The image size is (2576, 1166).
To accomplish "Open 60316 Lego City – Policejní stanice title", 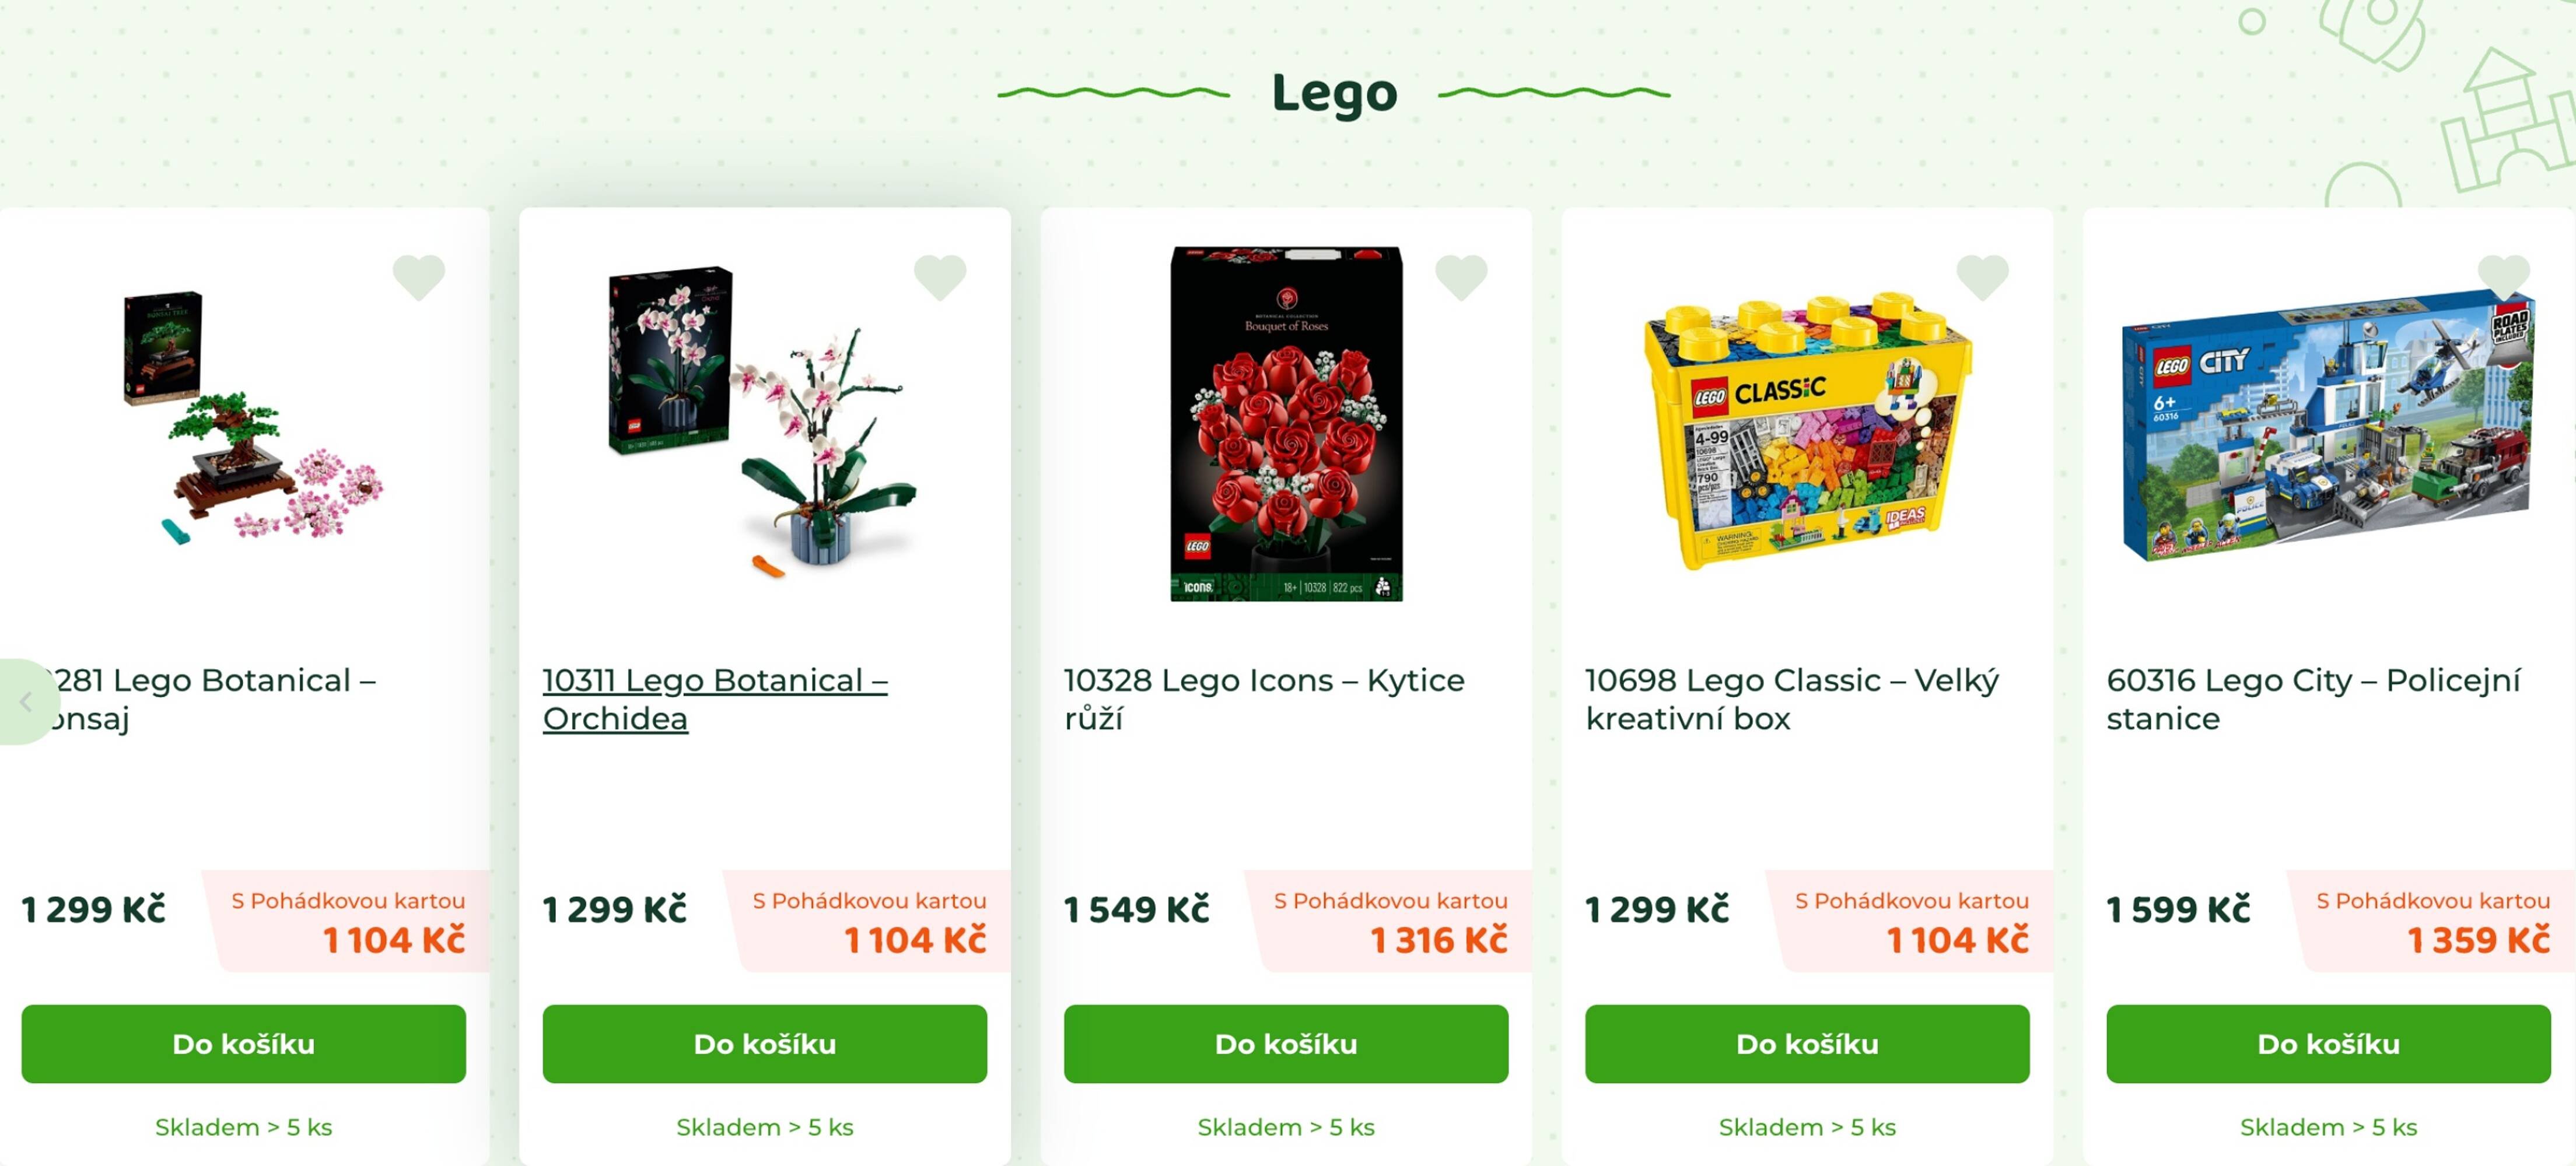I will 2313,698.
